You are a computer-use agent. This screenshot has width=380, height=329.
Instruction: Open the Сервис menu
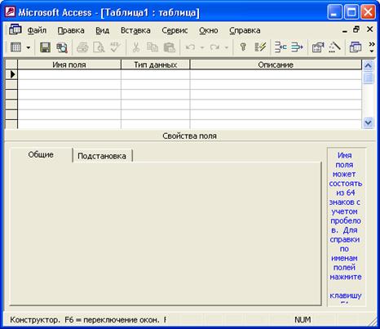(175, 30)
